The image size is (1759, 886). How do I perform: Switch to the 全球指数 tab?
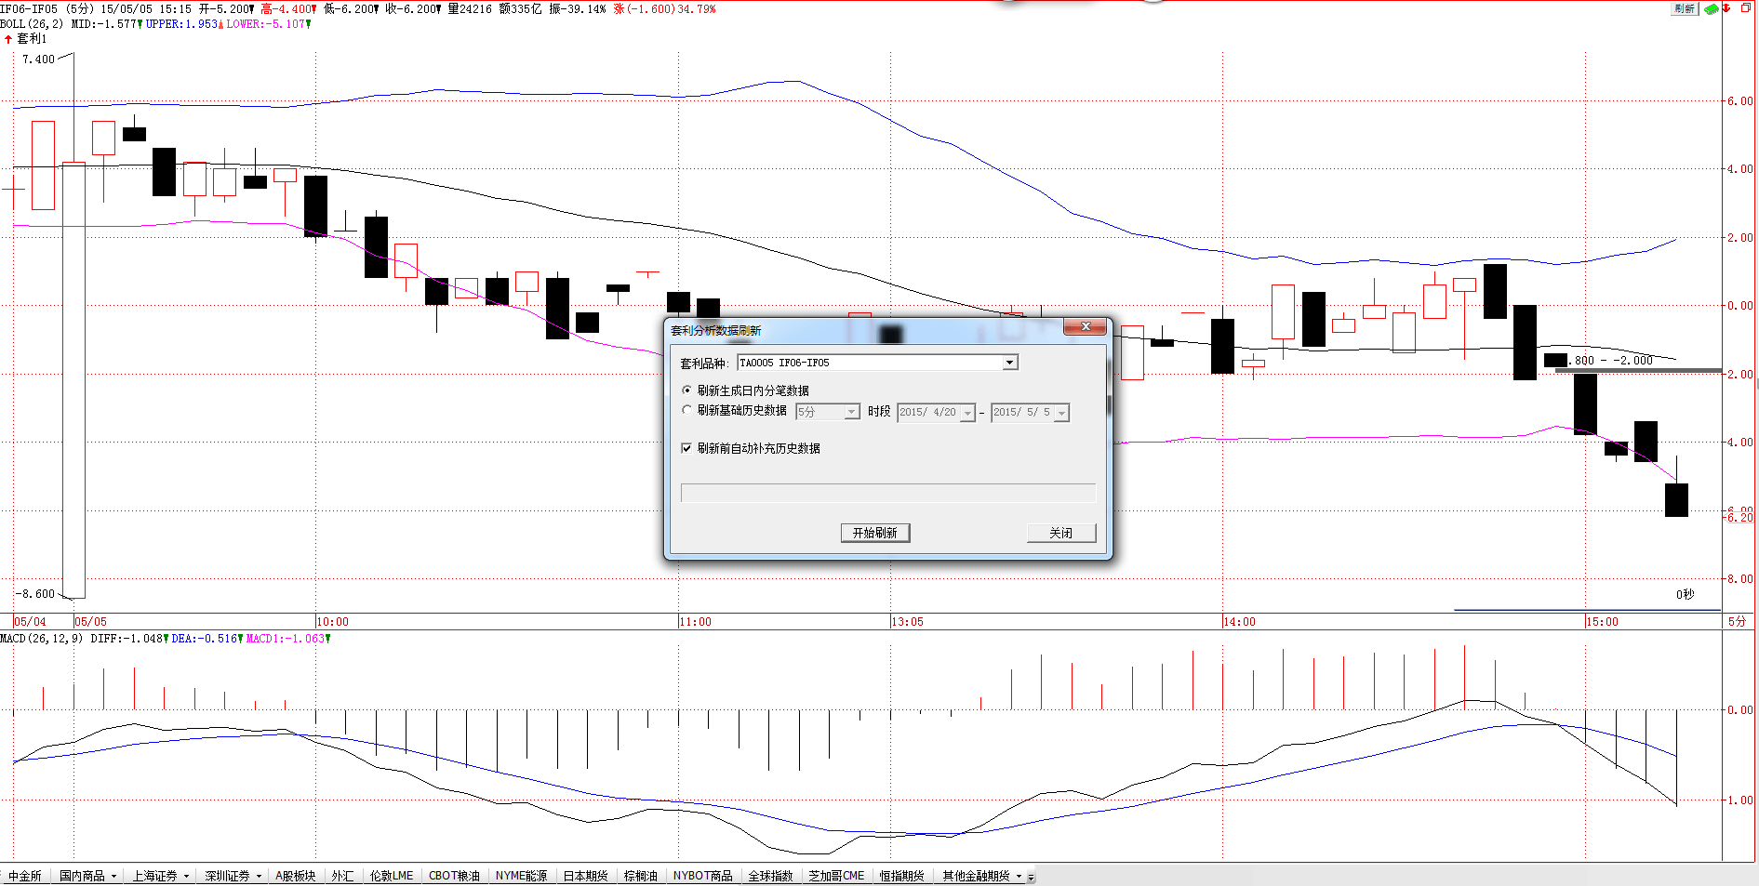click(x=770, y=876)
